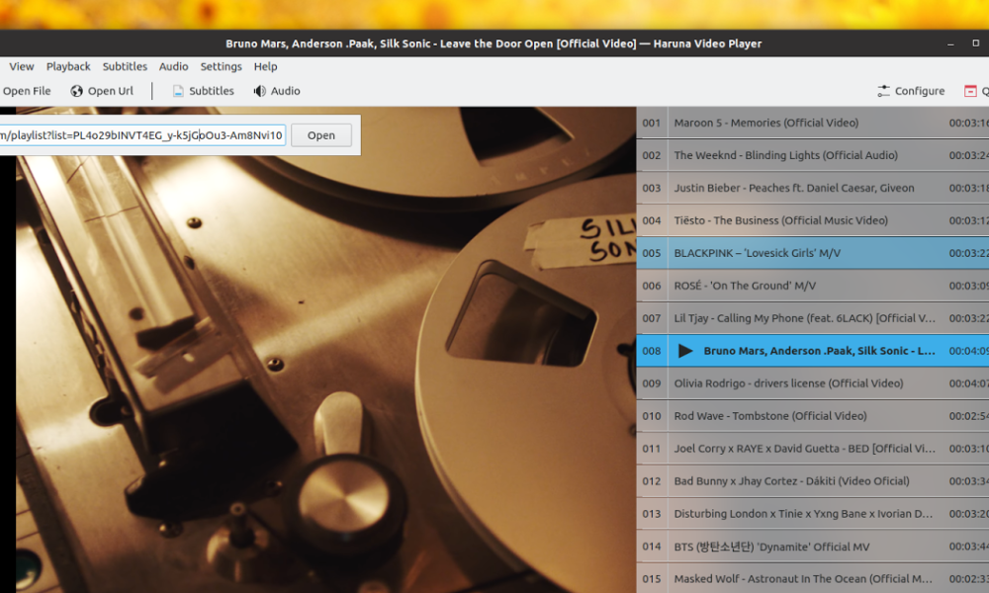Open the View menu
This screenshot has height=593, width=989.
[22, 66]
